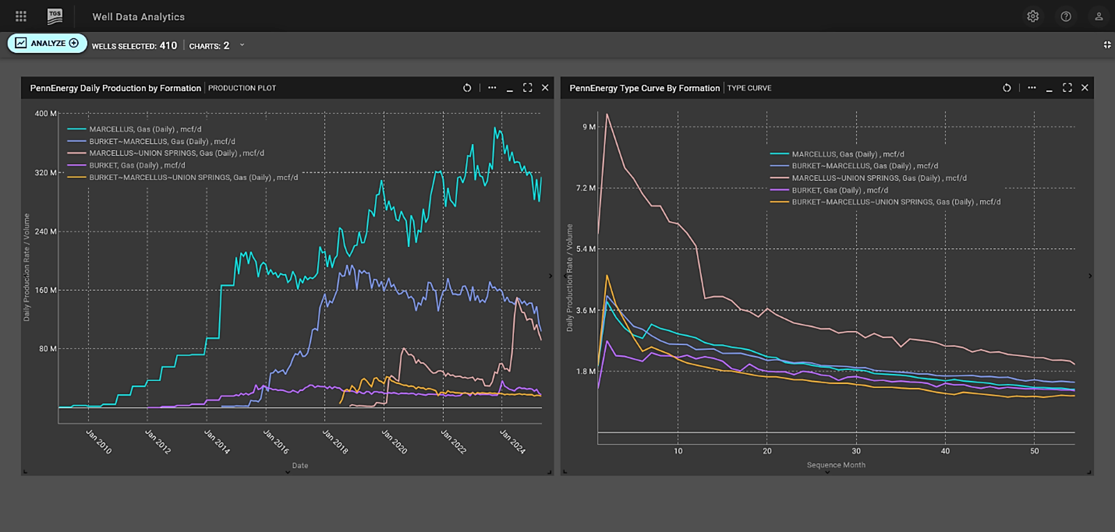Click the ANALYZE button

tap(47, 43)
